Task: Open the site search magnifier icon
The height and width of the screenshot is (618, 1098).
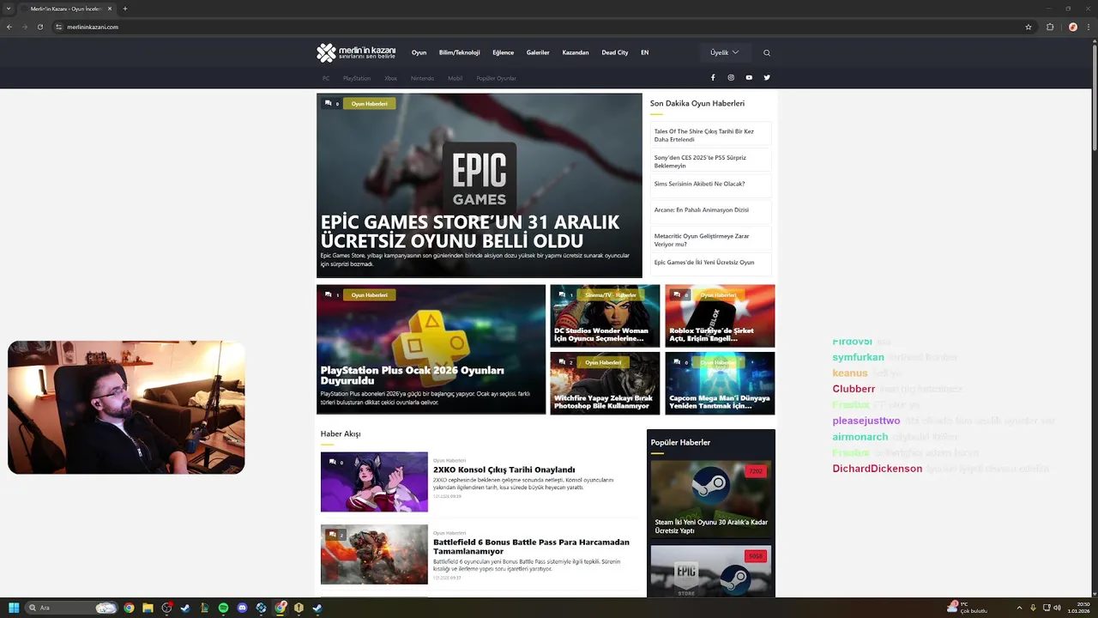Action: [767, 52]
